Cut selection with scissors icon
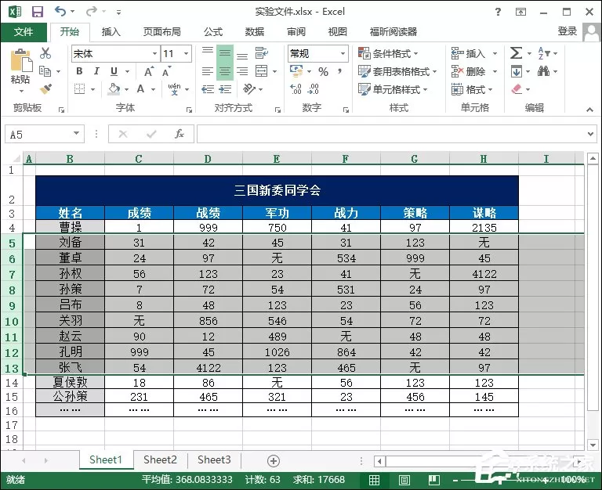 tap(45, 53)
